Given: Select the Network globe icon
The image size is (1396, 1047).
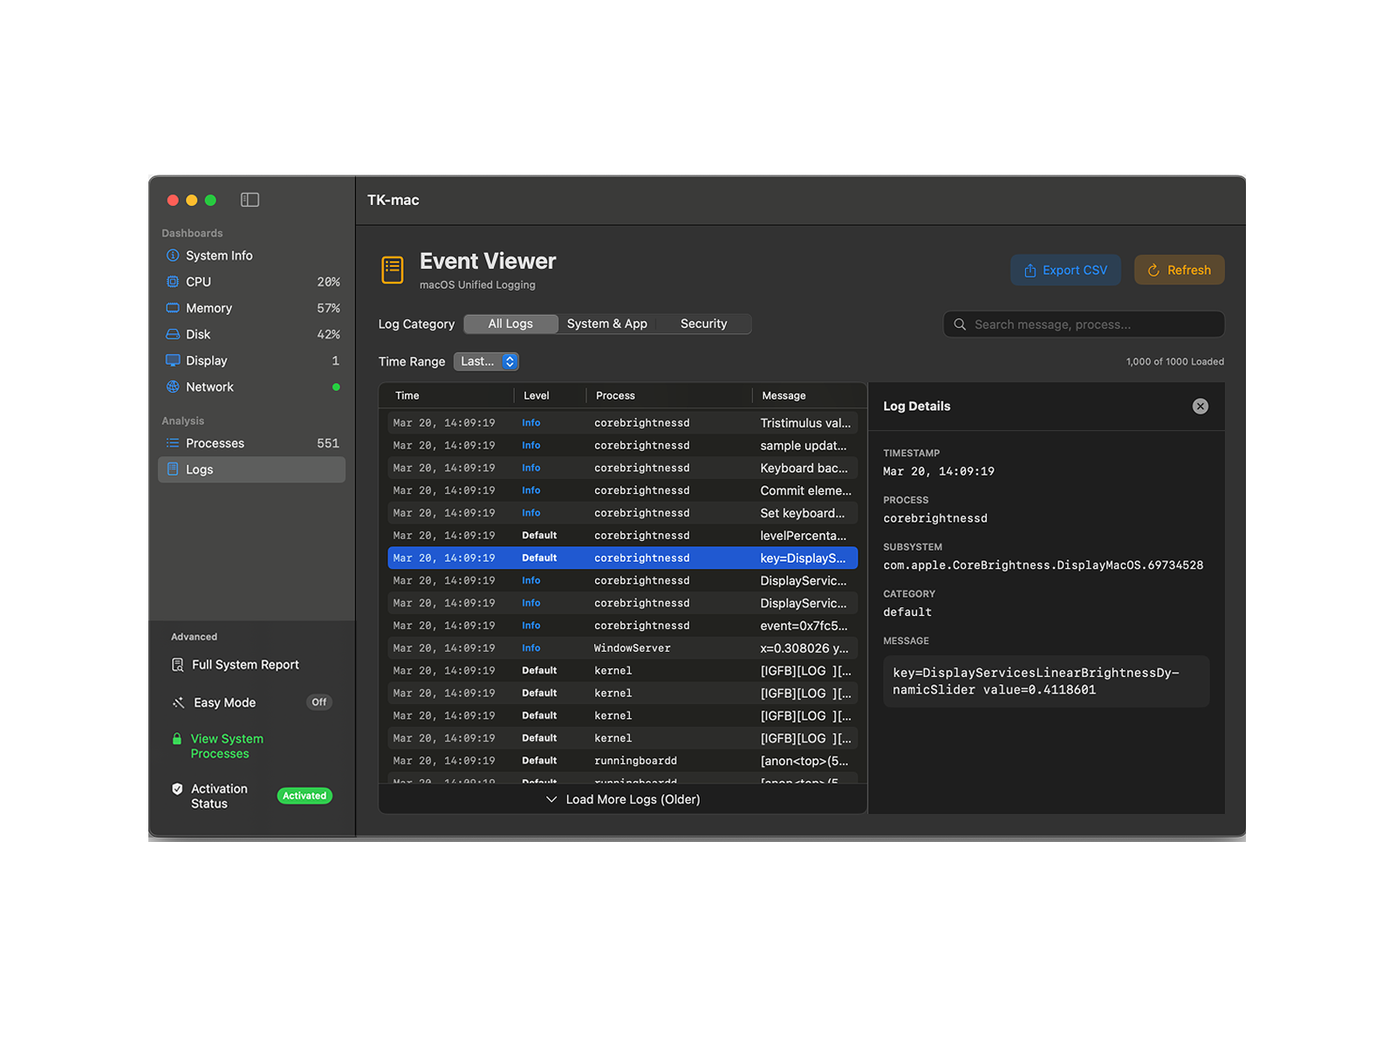Looking at the screenshot, I should [x=173, y=387].
